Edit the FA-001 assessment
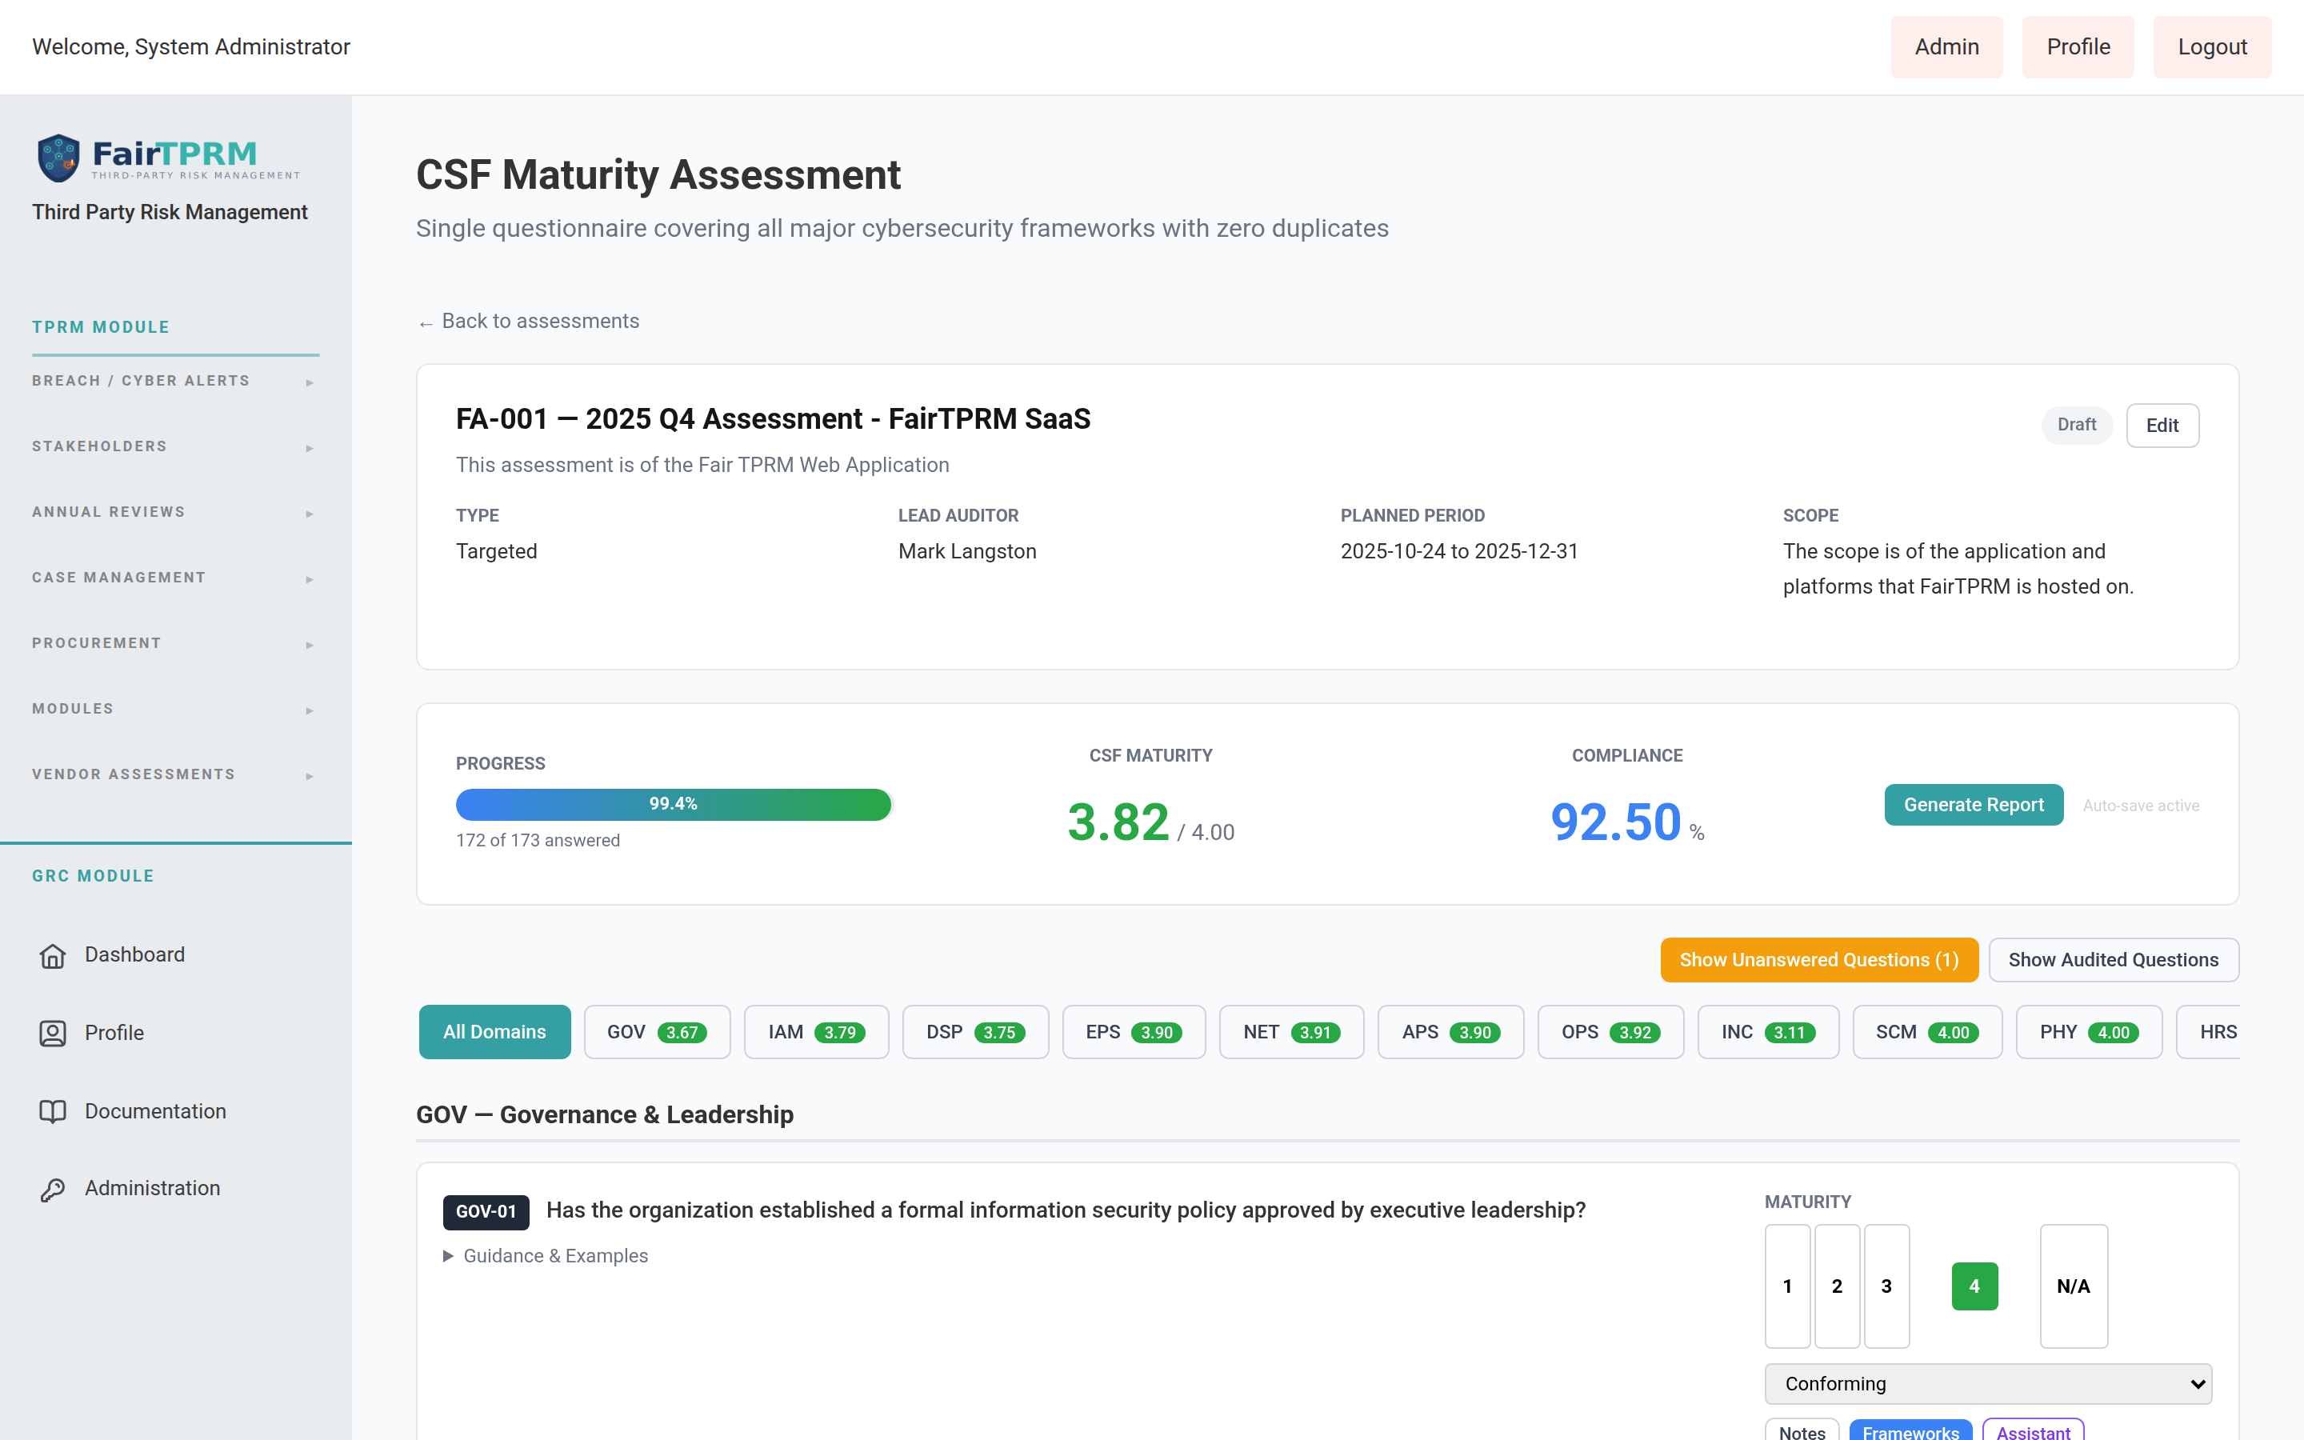The height and width of the screenshot is (1440, 2304). [2162, 426]
